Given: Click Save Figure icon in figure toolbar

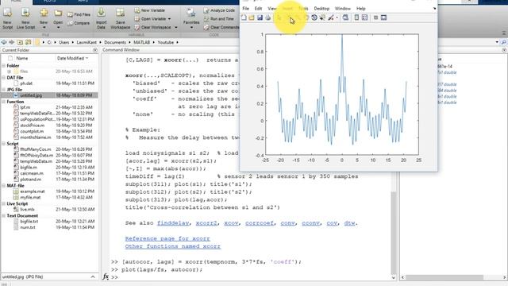Looking at the screenshot, I should click(260, 17).
